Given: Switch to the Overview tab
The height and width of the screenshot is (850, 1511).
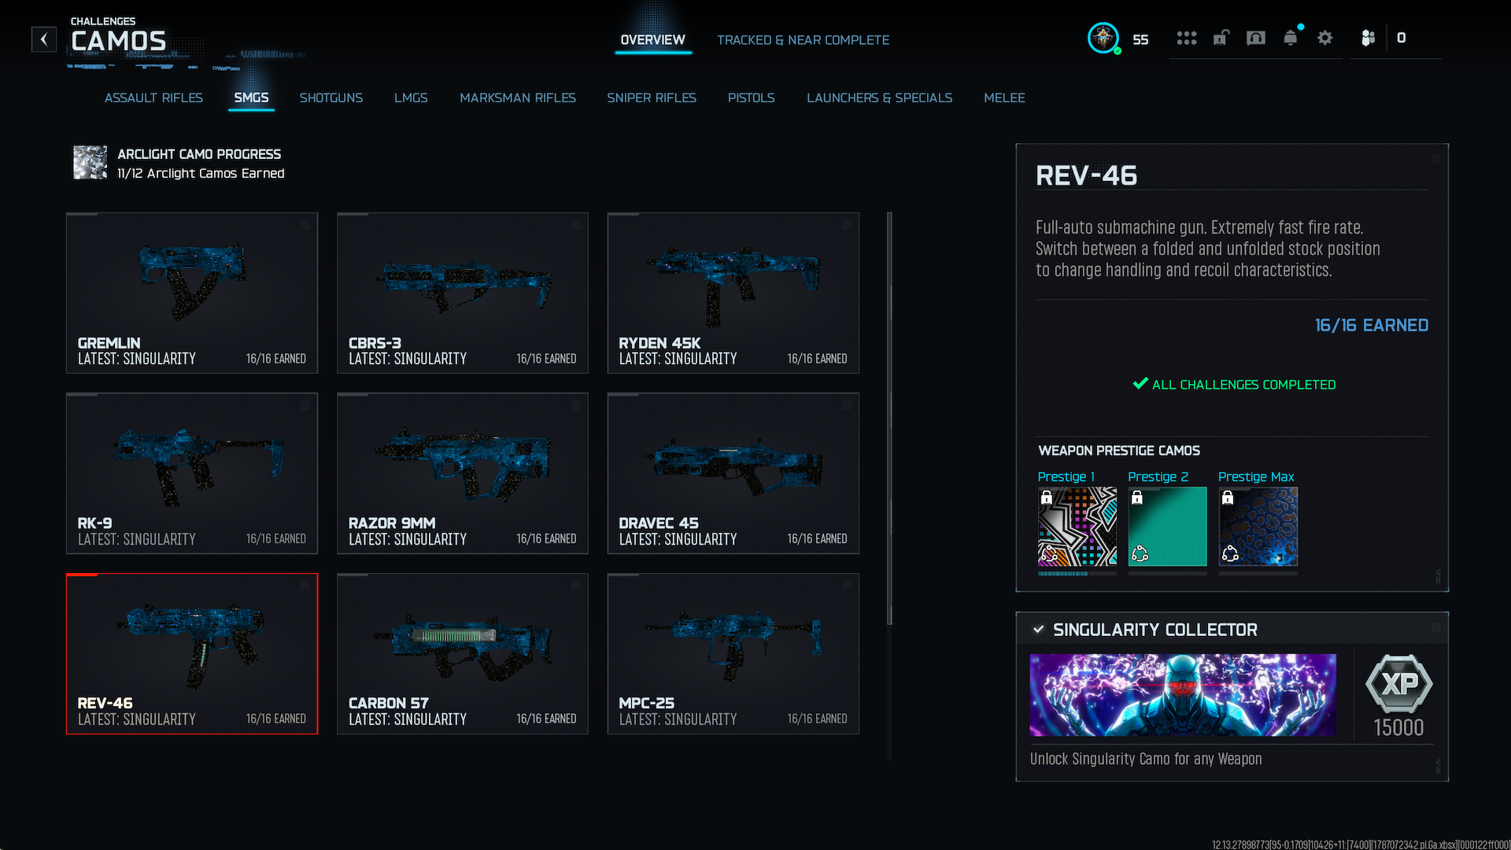Looking at the screenshot, I should click(x=652, y=40).
